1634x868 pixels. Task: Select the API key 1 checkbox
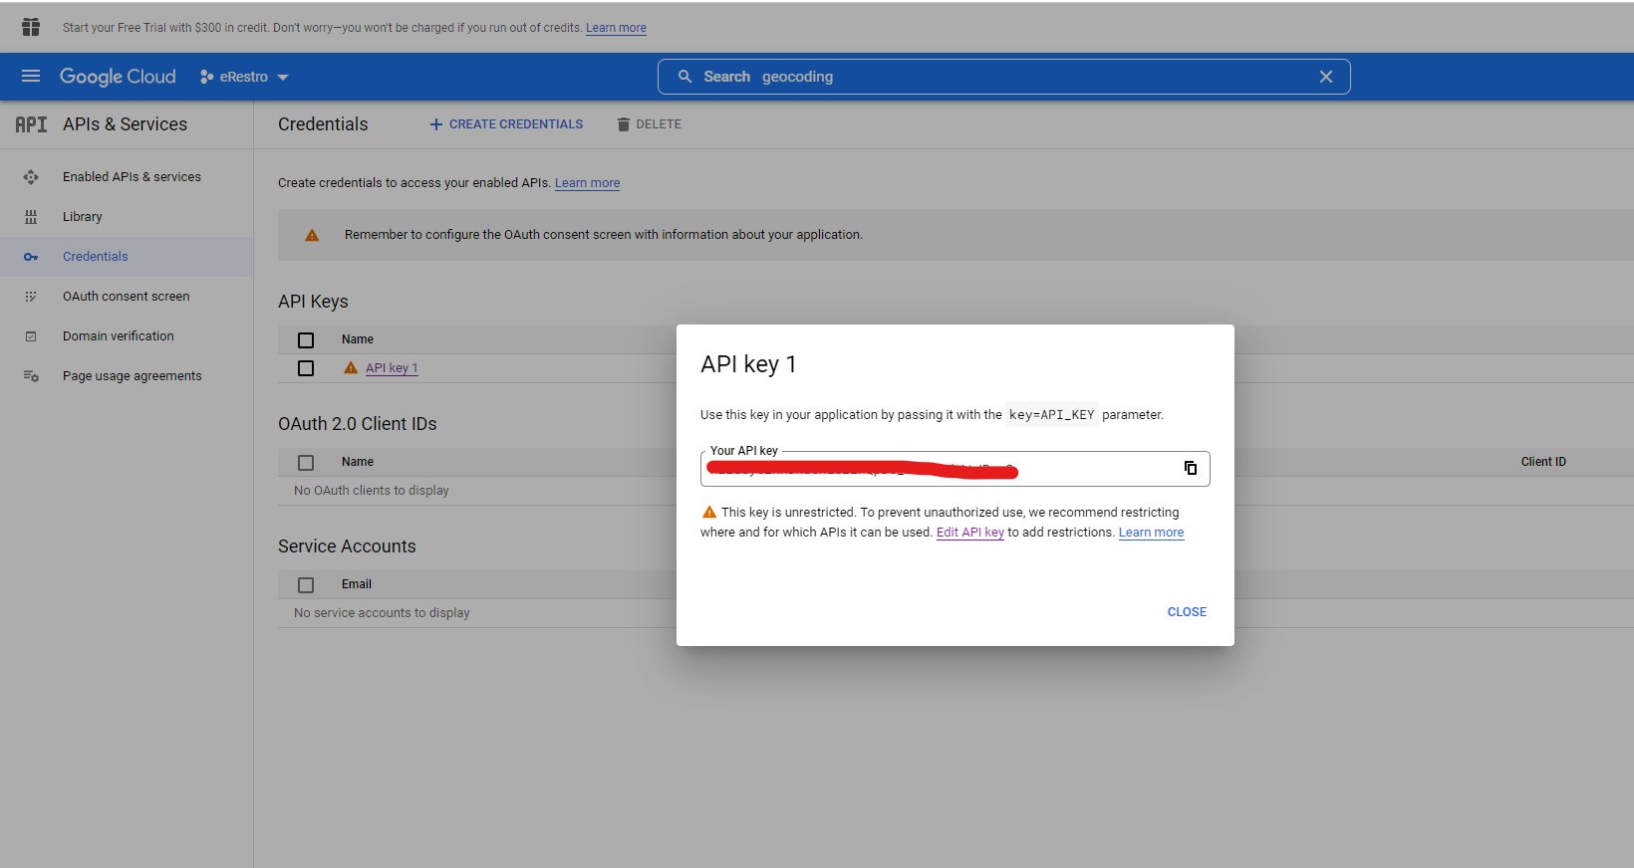pyautogui.click(x=306, y=368)
